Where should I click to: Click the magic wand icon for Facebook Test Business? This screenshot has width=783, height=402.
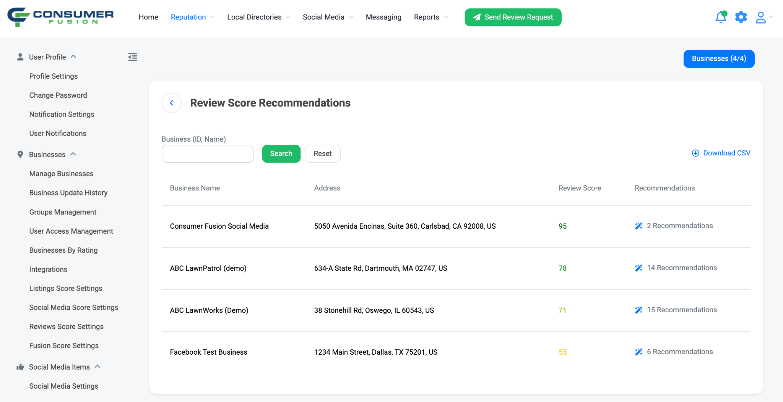click(638, 352)
